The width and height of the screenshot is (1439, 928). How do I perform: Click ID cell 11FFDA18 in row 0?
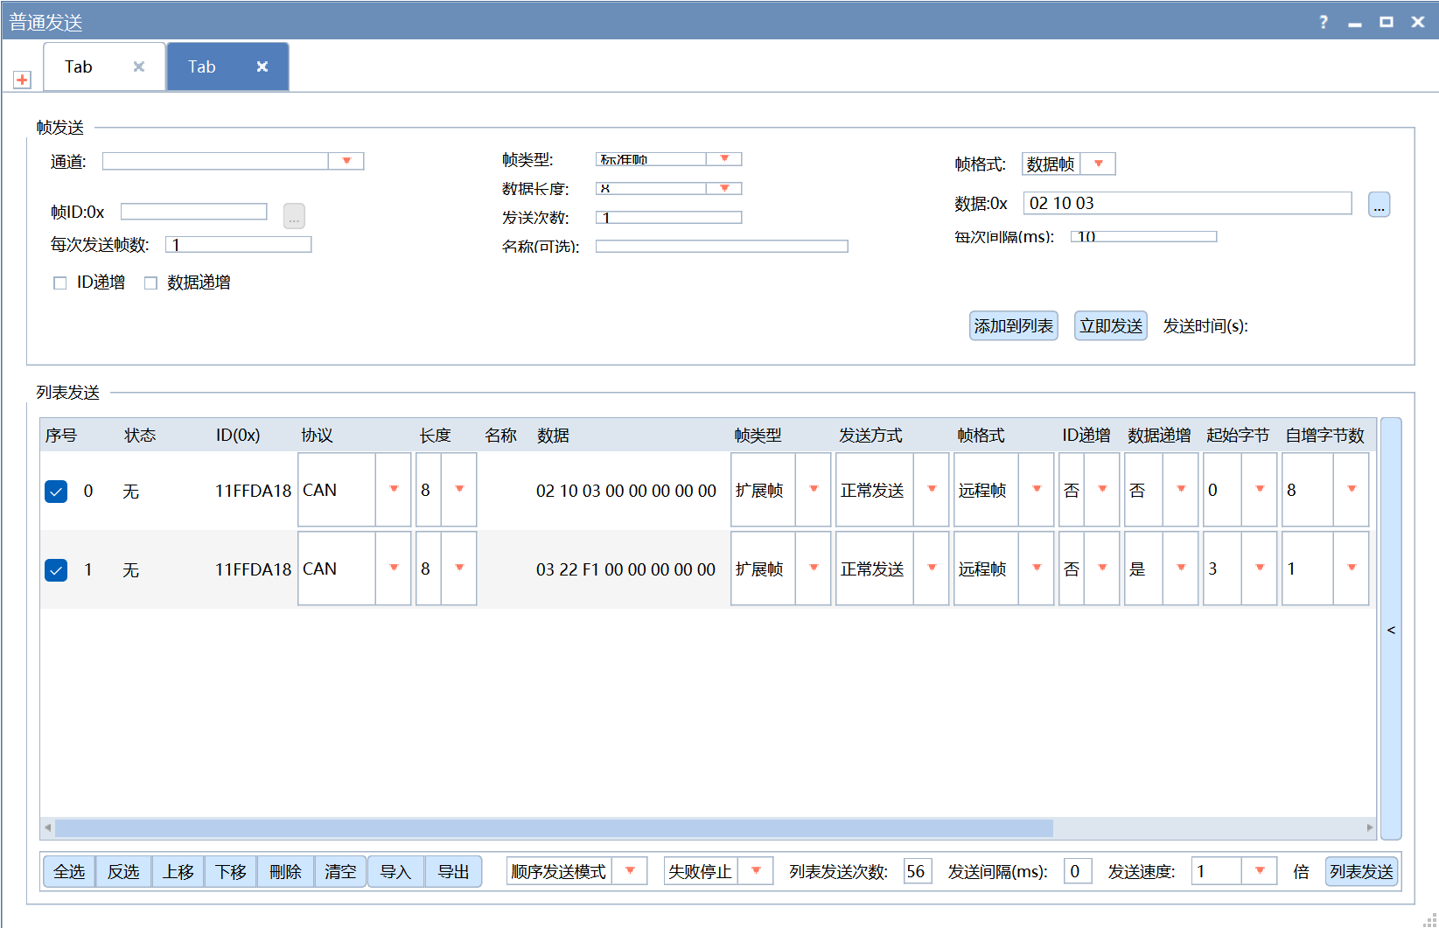pos(253,492)
